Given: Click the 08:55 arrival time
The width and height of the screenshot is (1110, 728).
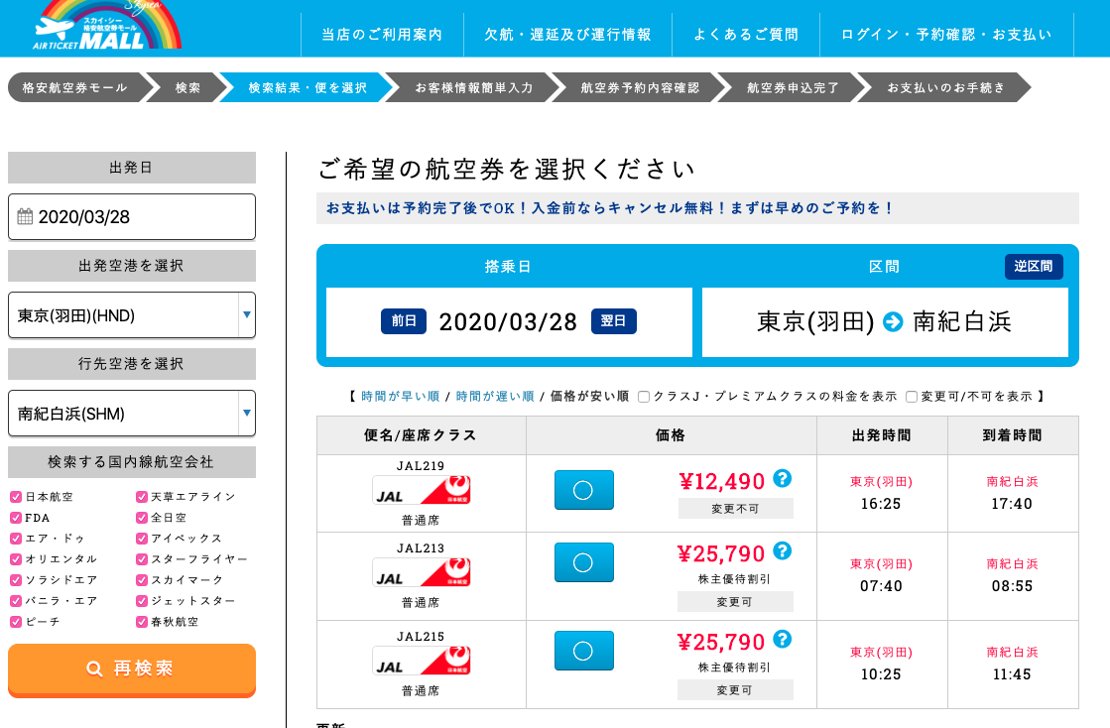Looking at the screenshot, I should point(1013,586).
